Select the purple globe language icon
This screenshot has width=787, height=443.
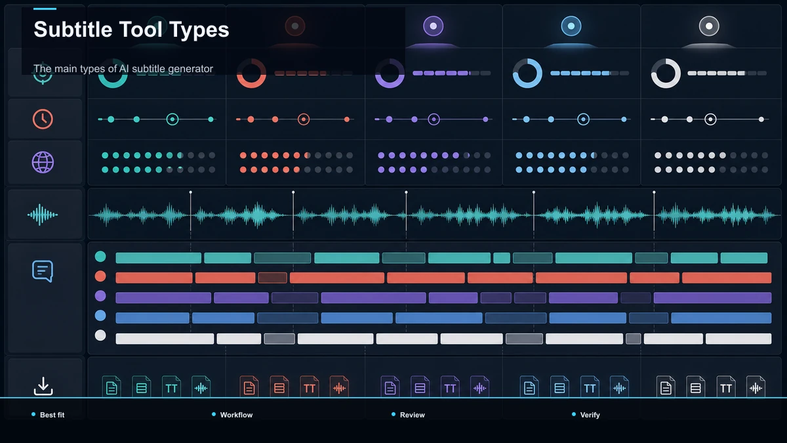[43, 162]
